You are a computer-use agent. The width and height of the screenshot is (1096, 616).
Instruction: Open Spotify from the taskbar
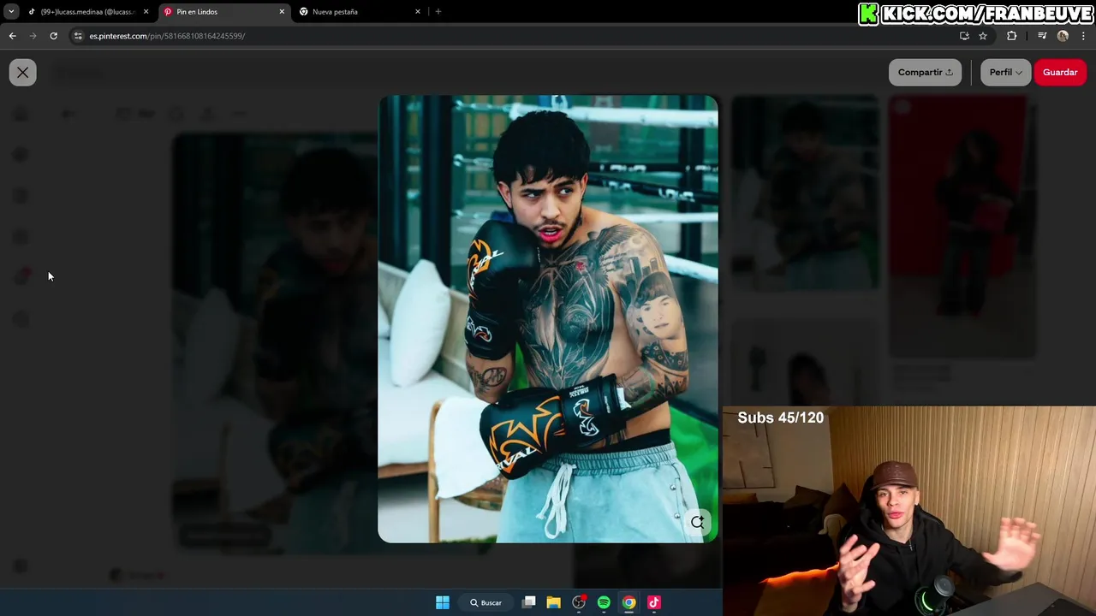point(604,603)
